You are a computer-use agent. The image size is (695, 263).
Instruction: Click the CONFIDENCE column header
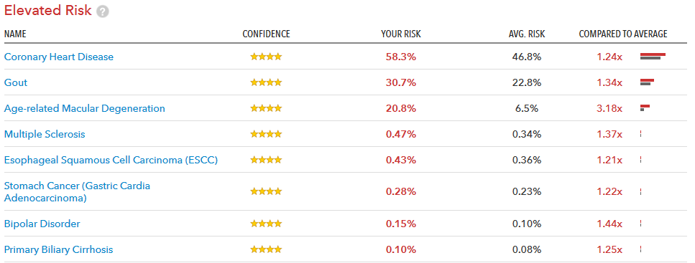267,34
